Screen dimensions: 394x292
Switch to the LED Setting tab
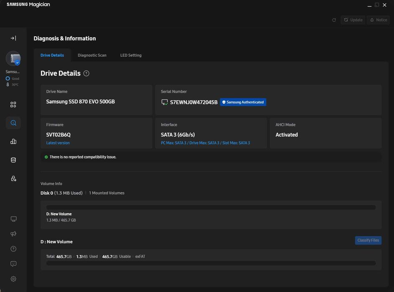131,55
